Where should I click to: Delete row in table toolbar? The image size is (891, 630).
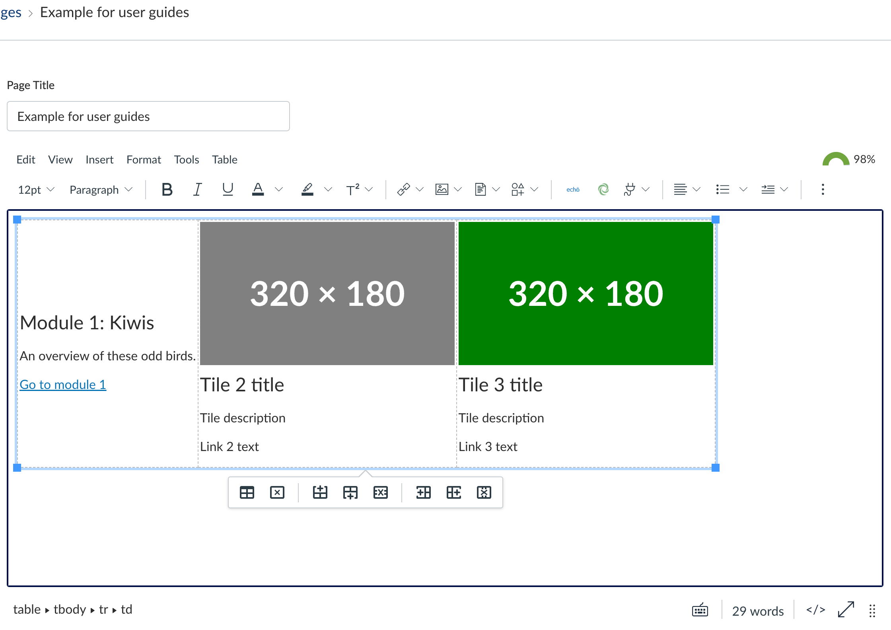click(x=381, y=493)
